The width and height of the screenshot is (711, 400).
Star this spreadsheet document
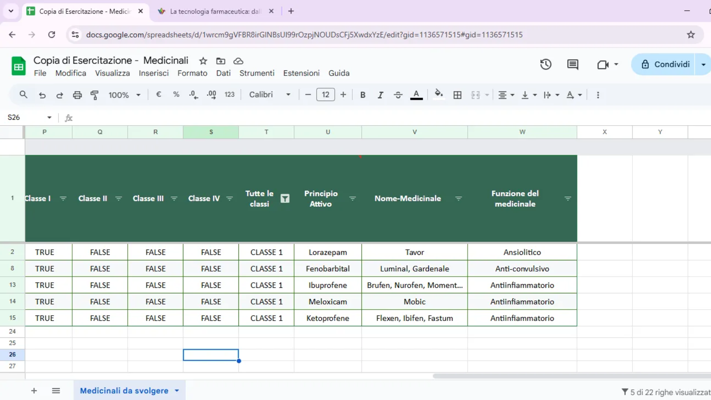click(x=203, y=61)
